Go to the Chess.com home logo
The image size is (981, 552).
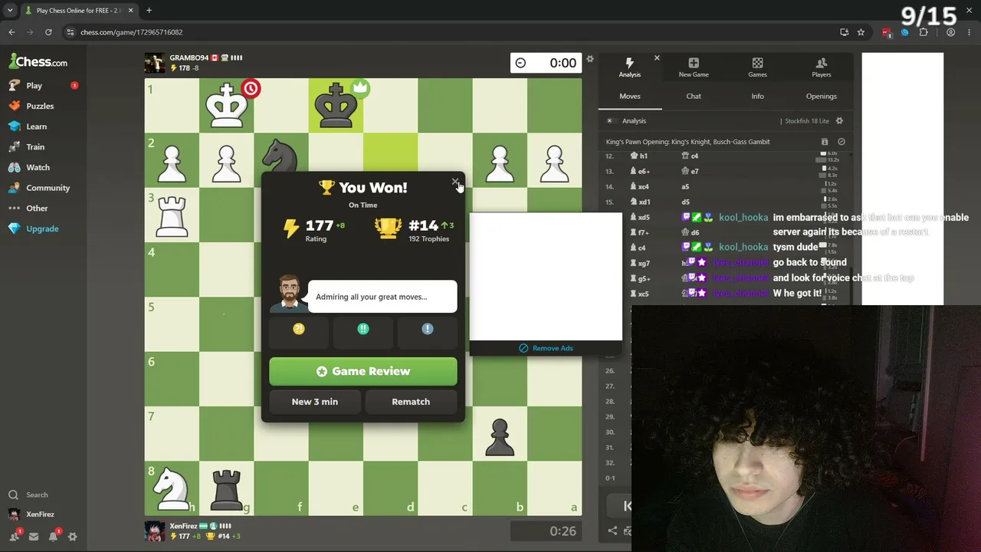(x=38, y=61)
